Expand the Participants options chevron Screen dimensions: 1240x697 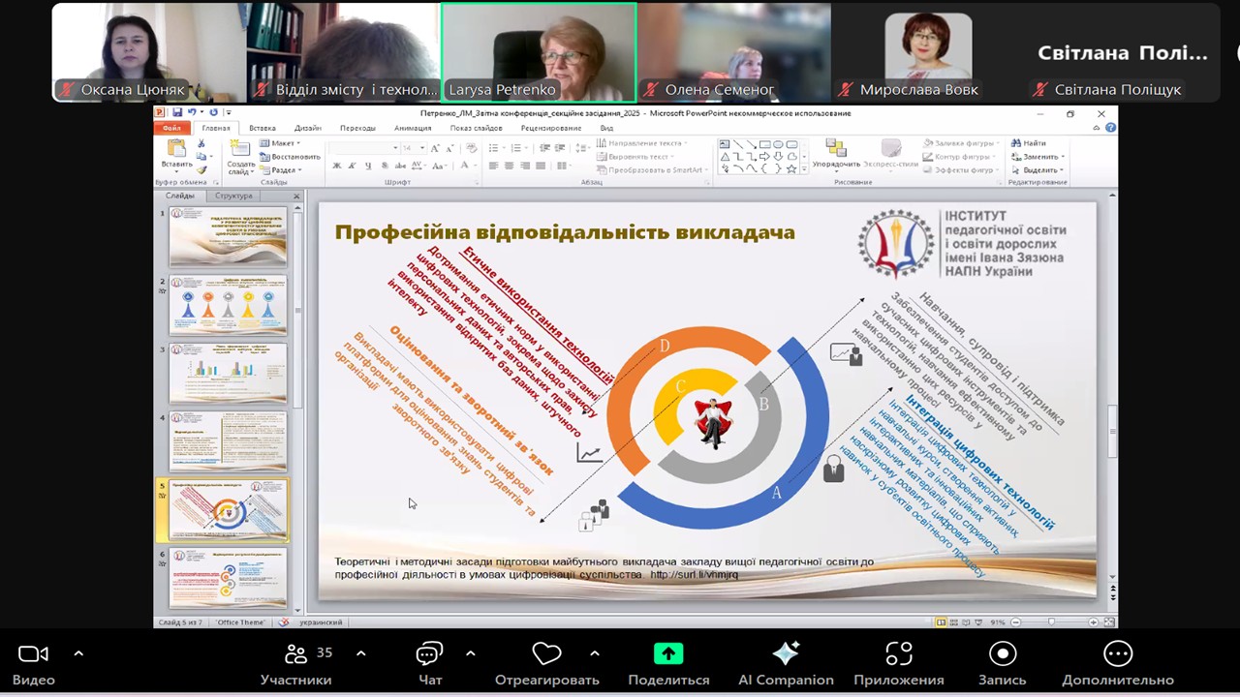coord(360,653)
